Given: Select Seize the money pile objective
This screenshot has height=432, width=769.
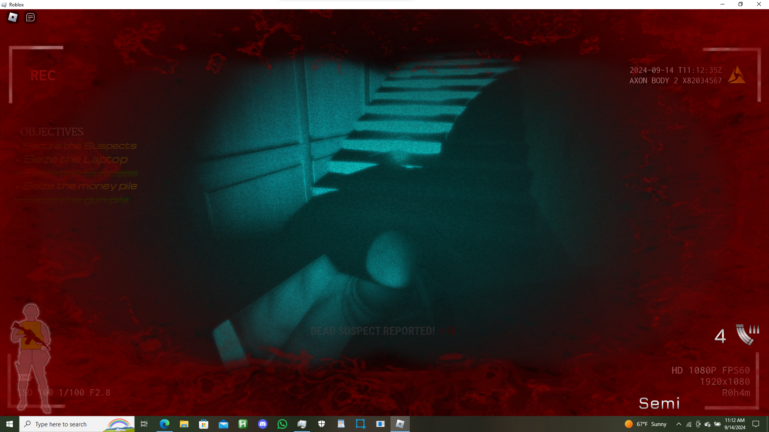Looking at the screenshot, I should click(80, 186).
